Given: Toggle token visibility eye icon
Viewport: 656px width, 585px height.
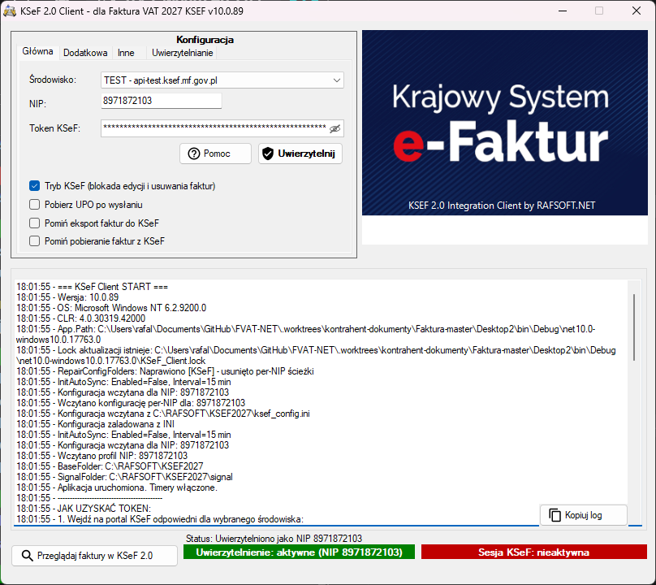Looking at the screenshot, I should (x=334, y=128).
